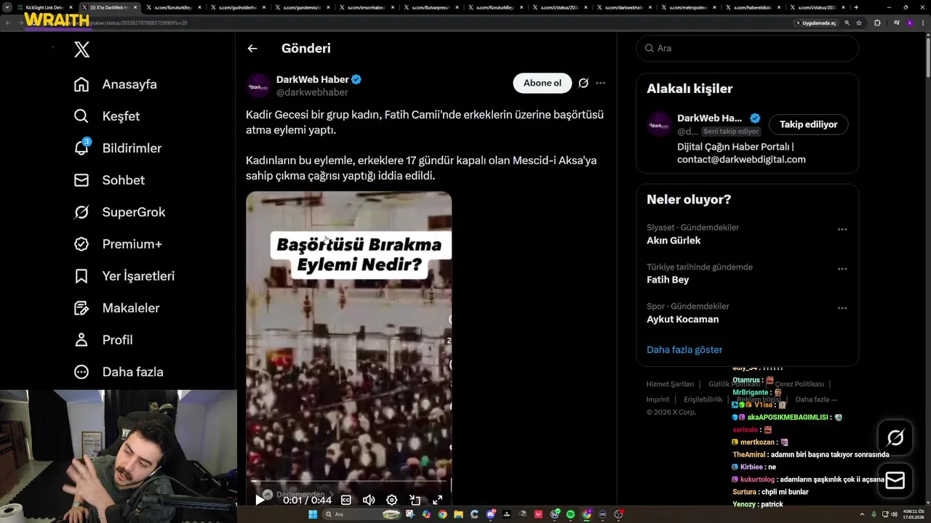This screenshot has width=931, height=523.
Task: Go to Anasayfa home feed
Action: tap(115, 84)
